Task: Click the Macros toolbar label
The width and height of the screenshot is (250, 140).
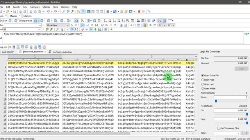Action: (13, 16)
